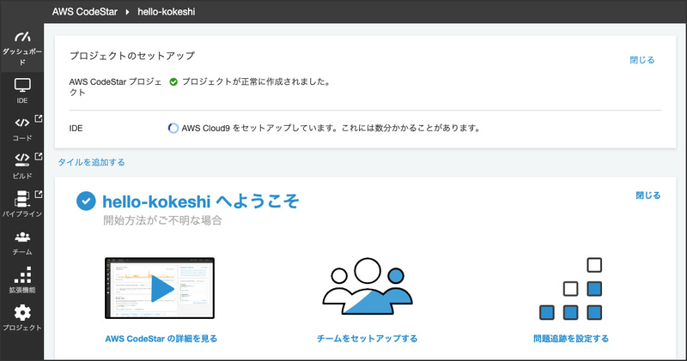Image resolution: width=687 pixels, height=361 pixels.
Task: Click the IDE row label in setup panel
Action: (x=76, y=129)
